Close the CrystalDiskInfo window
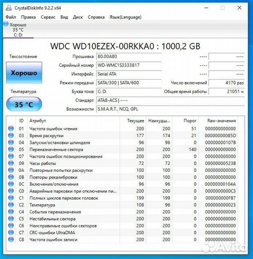This screenshot has width=253, height=259. (240, 8)
